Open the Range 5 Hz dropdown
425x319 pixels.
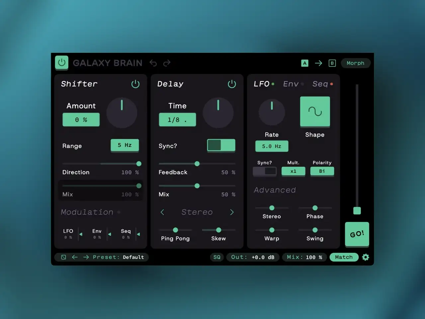click(x=125, y=145)
